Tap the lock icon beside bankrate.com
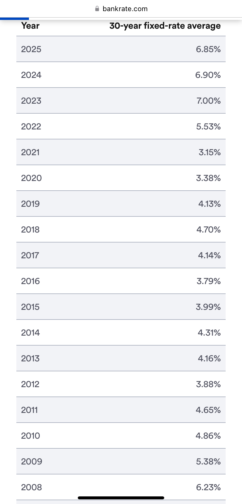Image resolution: width=242 pixels, height=504 pixels. click(97, 9)
